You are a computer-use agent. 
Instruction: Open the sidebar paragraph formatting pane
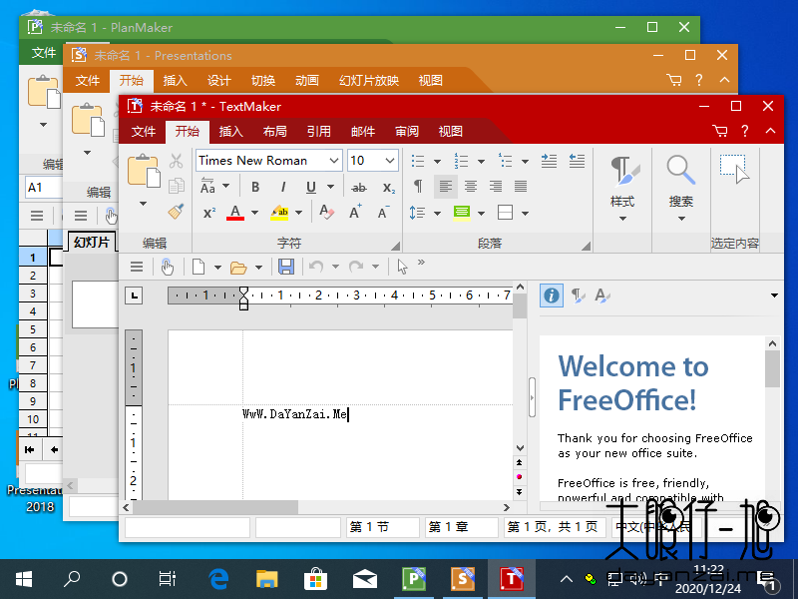[x=578, y=296]
